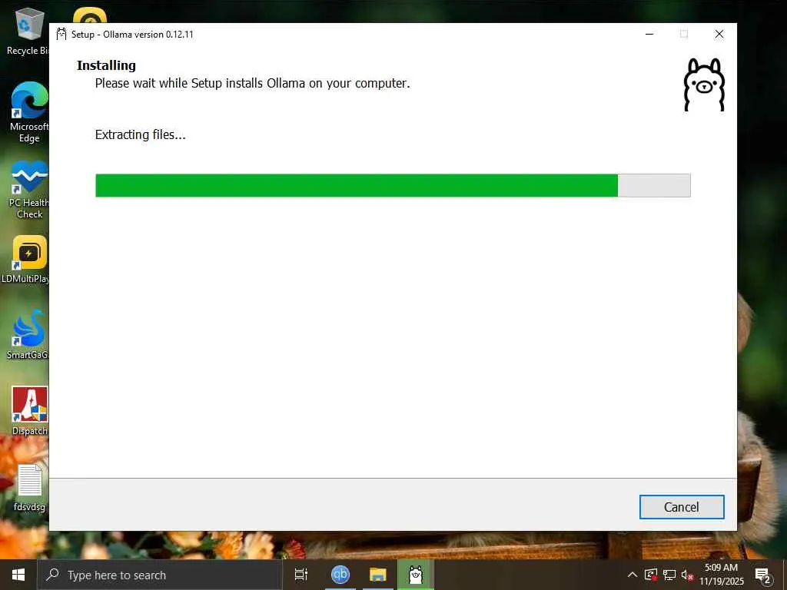Click the Ollama Setup taskbar button
The width and height of the screenshot is (787, 590).
pyautogui.click(x=416, y=575)
